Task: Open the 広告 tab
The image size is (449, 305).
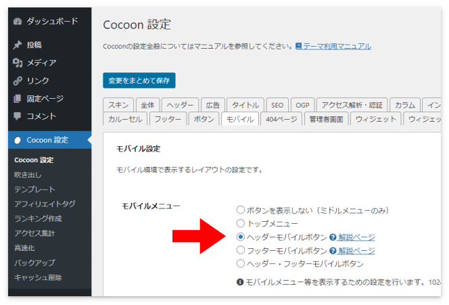Action: pos(213,105)
